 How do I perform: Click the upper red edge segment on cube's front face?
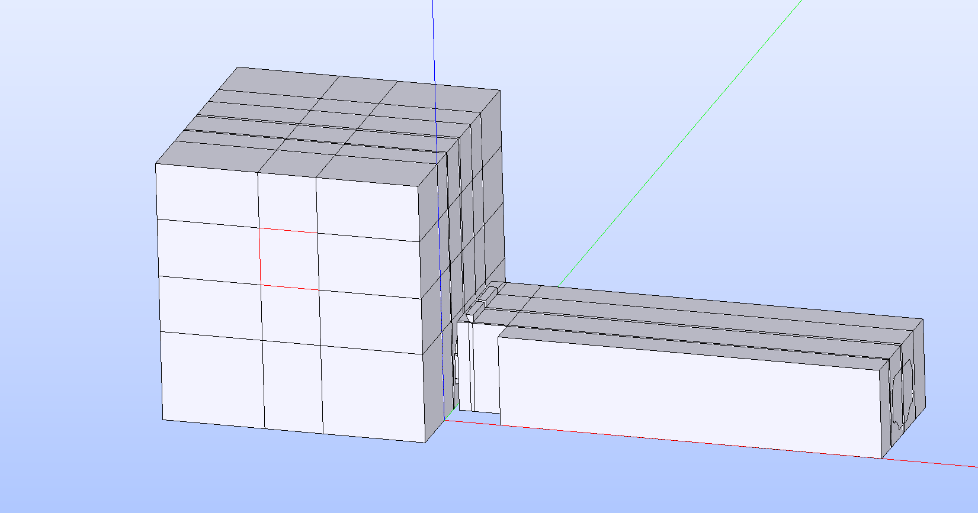pos(288,231)
